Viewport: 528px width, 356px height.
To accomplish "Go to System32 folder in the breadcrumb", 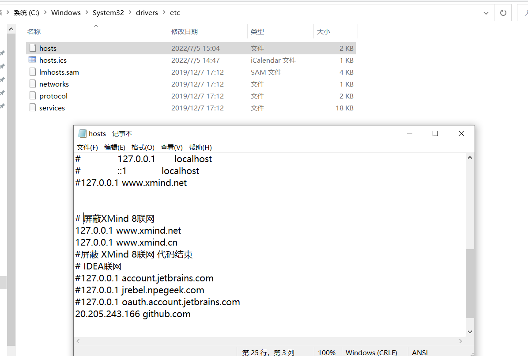I will pos(109,12).
